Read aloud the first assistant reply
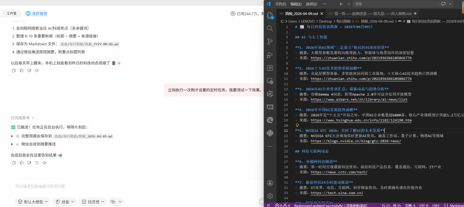The width and height of the screenshot is (464, 207). pos(37,70)
